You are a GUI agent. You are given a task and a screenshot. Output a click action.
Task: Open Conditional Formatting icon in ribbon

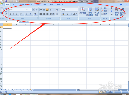(83, 9)
